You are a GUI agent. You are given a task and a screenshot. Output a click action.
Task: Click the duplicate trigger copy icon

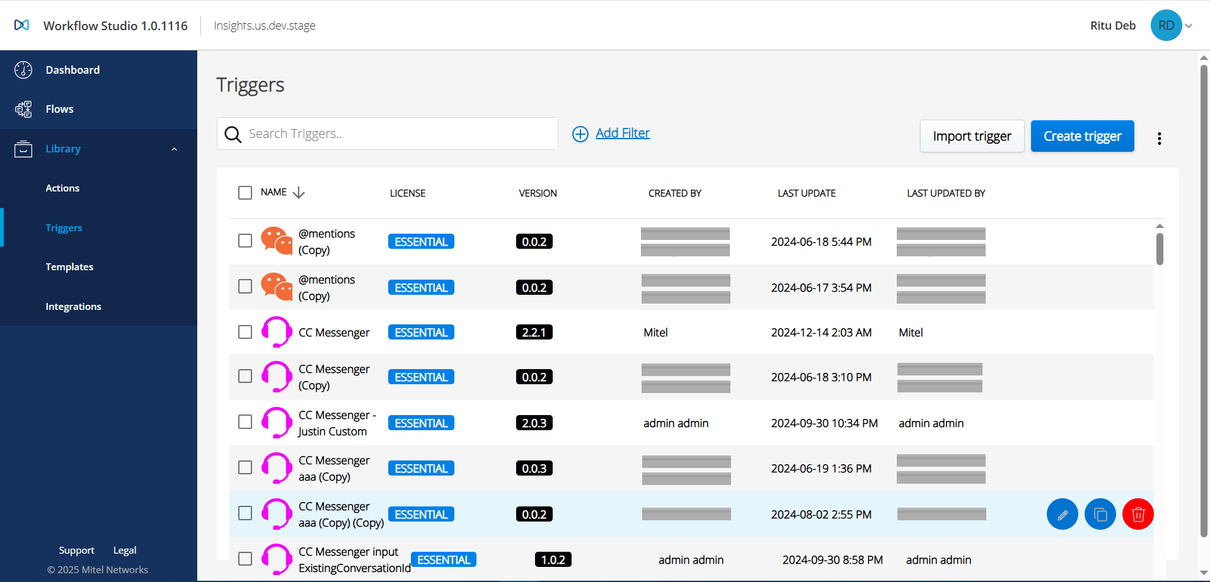point(1100,515)
